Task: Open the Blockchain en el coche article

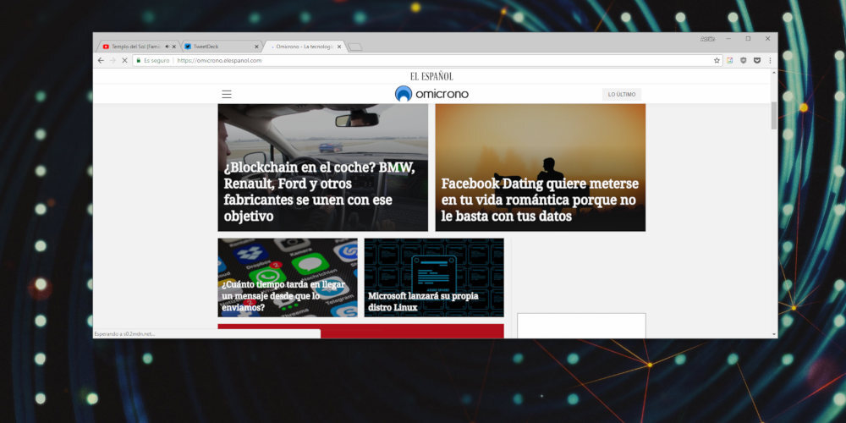Action: click(322, 168)
